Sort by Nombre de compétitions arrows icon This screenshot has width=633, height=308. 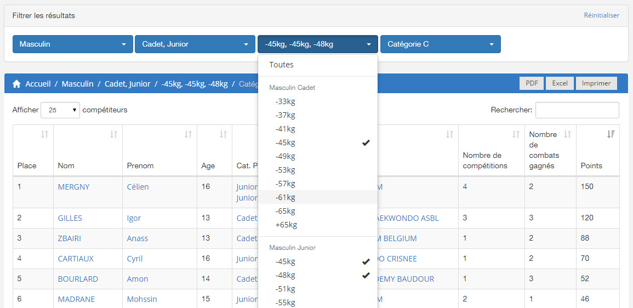pyautogui.click(x=516, y=134)
